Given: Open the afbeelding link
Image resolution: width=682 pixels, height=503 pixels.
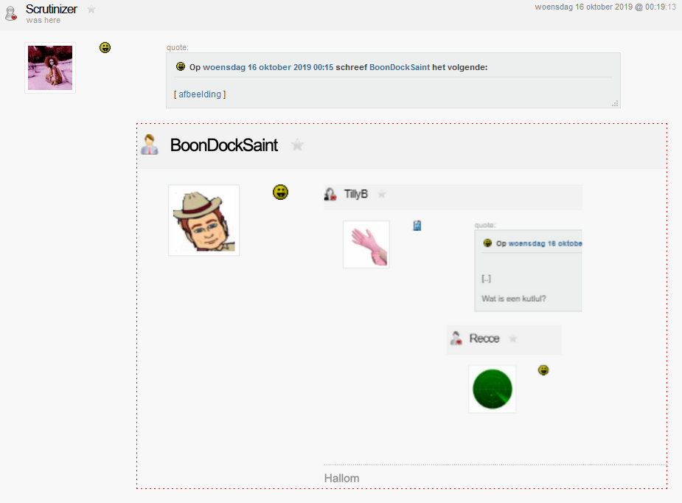Looking at the screenshot, I should pos(200,94).
